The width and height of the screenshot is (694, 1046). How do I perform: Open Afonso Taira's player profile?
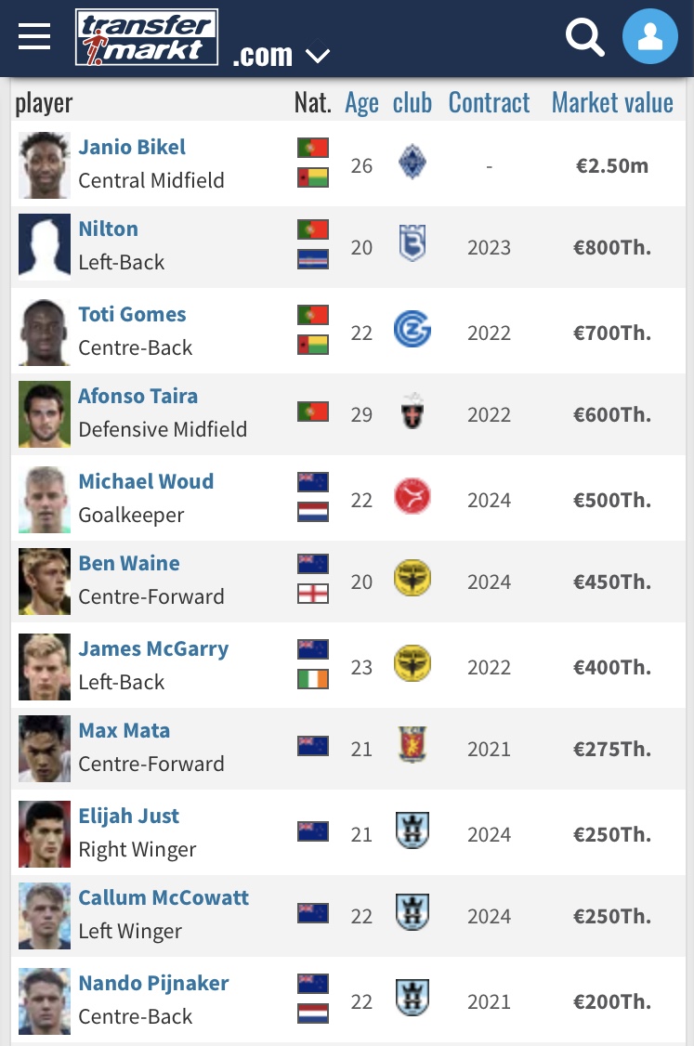137,397
